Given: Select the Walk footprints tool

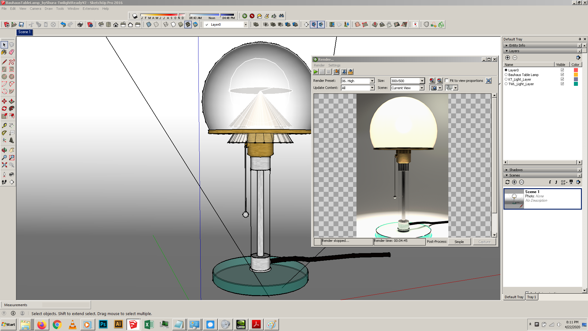Looking at the screenshot, I should click(4, 182).
